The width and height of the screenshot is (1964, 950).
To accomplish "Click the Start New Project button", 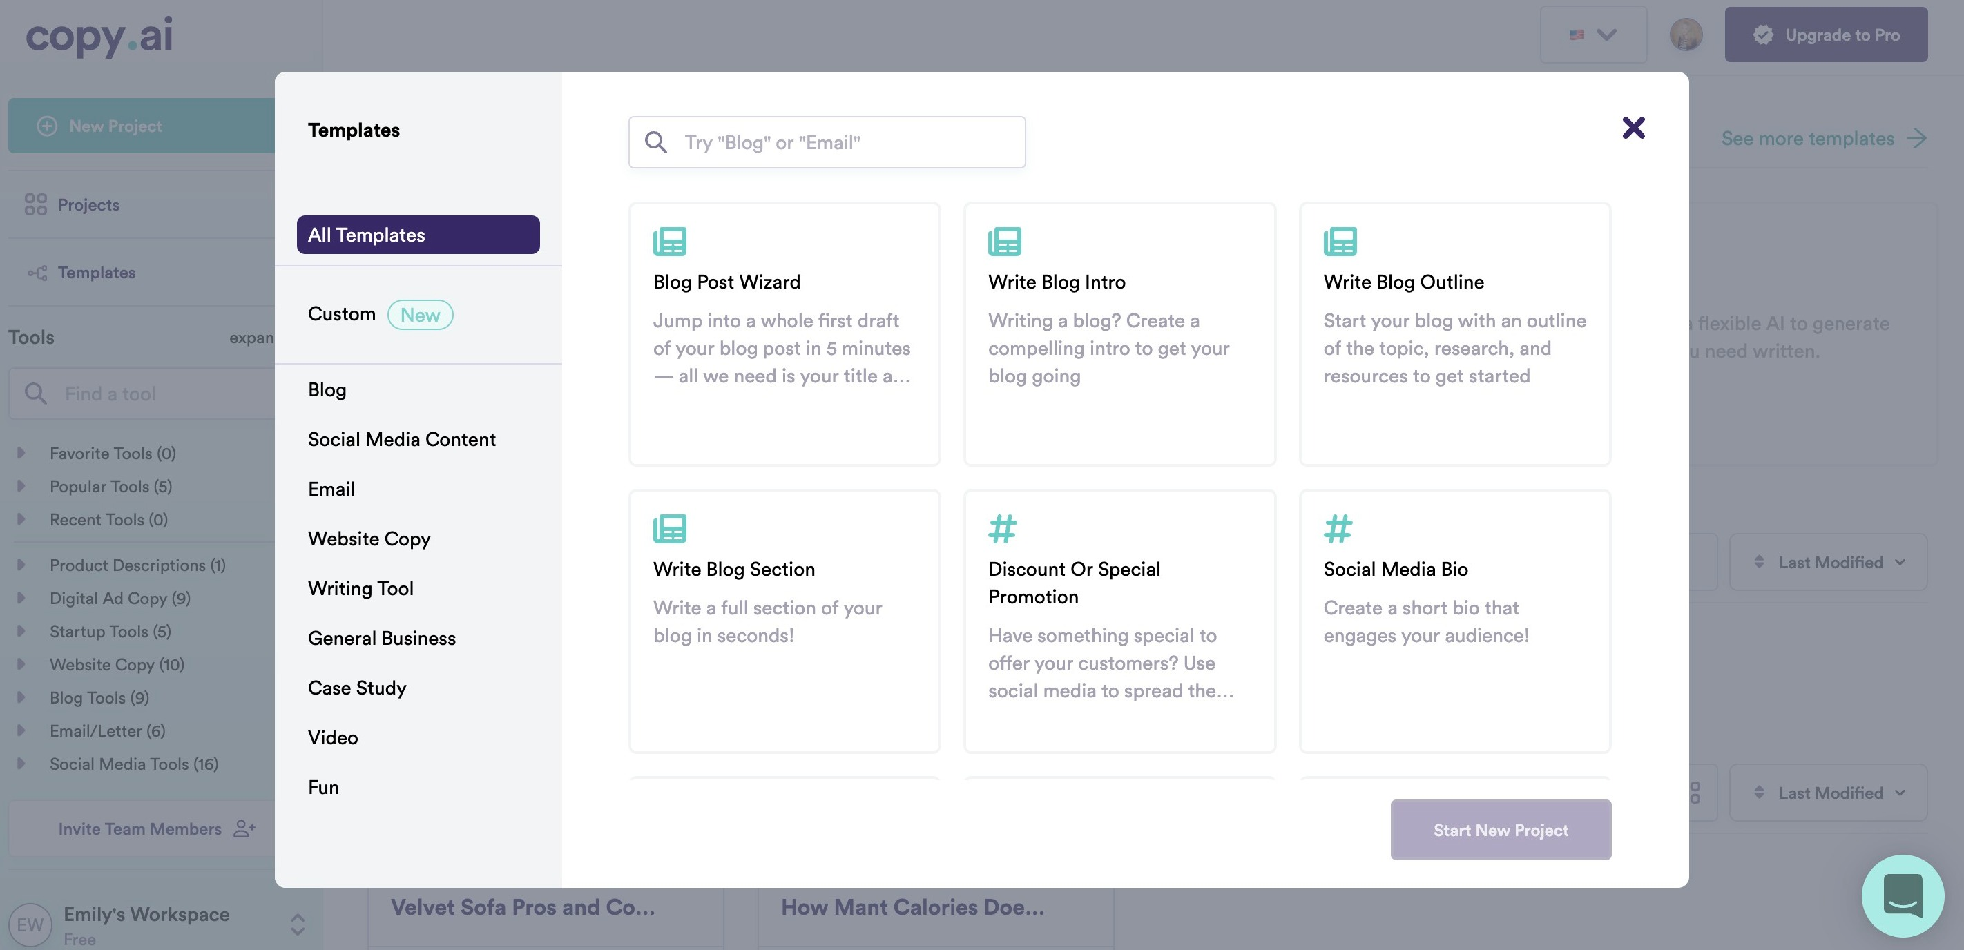I will (1501, 830).
